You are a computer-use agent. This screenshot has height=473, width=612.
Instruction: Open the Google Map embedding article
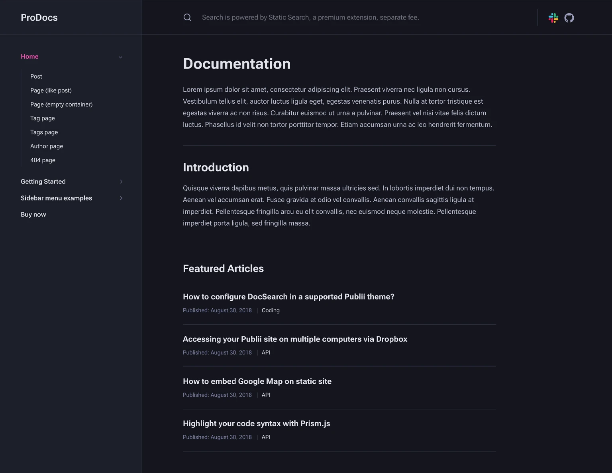[257, 381]
